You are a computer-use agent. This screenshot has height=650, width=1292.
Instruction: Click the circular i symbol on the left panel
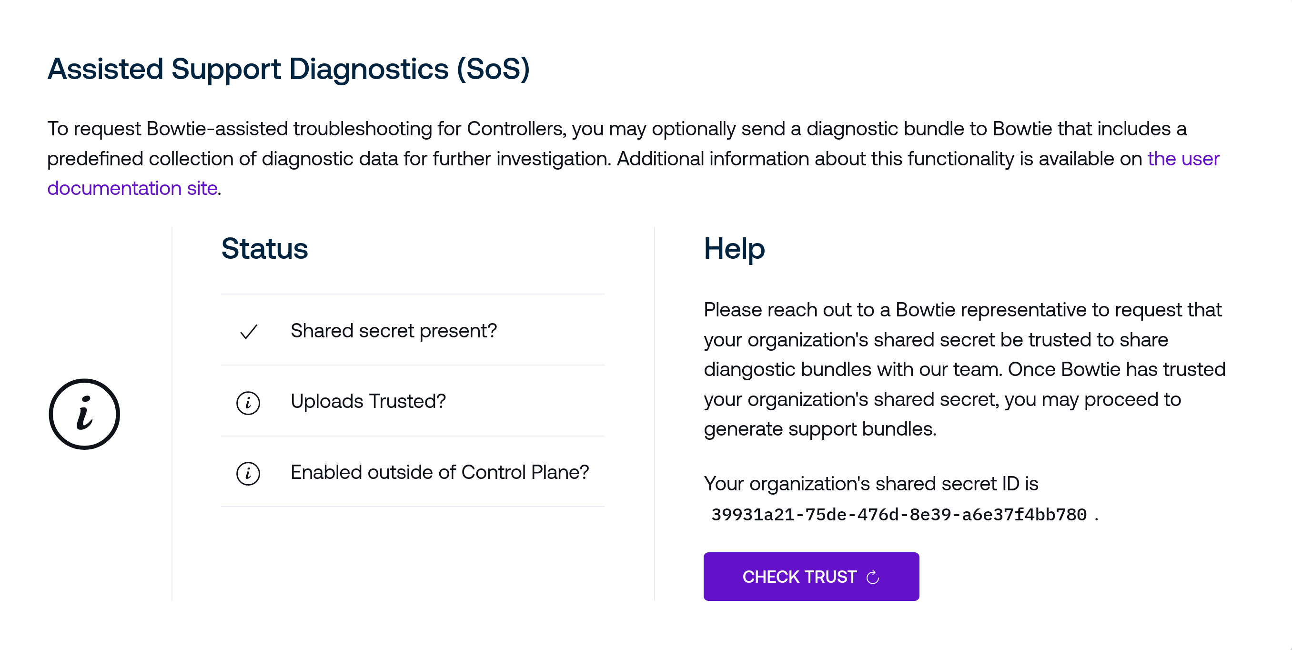[84, 412]
